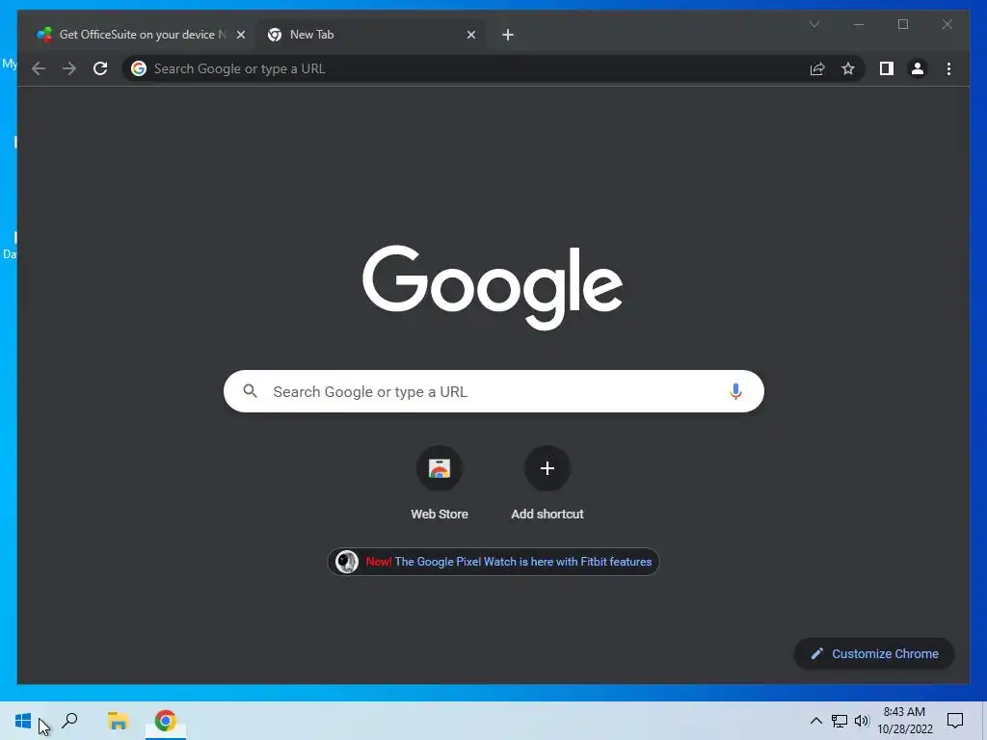
Task: Open Windows taskbar search
Action: point(69,721)
